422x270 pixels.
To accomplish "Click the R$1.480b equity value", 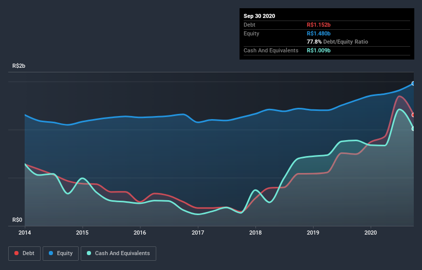I will click(319, 33).
